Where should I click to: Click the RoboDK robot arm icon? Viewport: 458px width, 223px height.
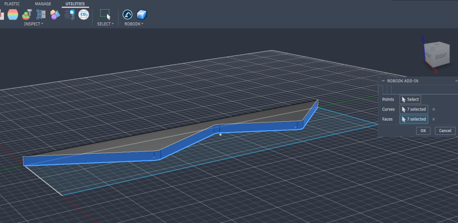(127, 14)
